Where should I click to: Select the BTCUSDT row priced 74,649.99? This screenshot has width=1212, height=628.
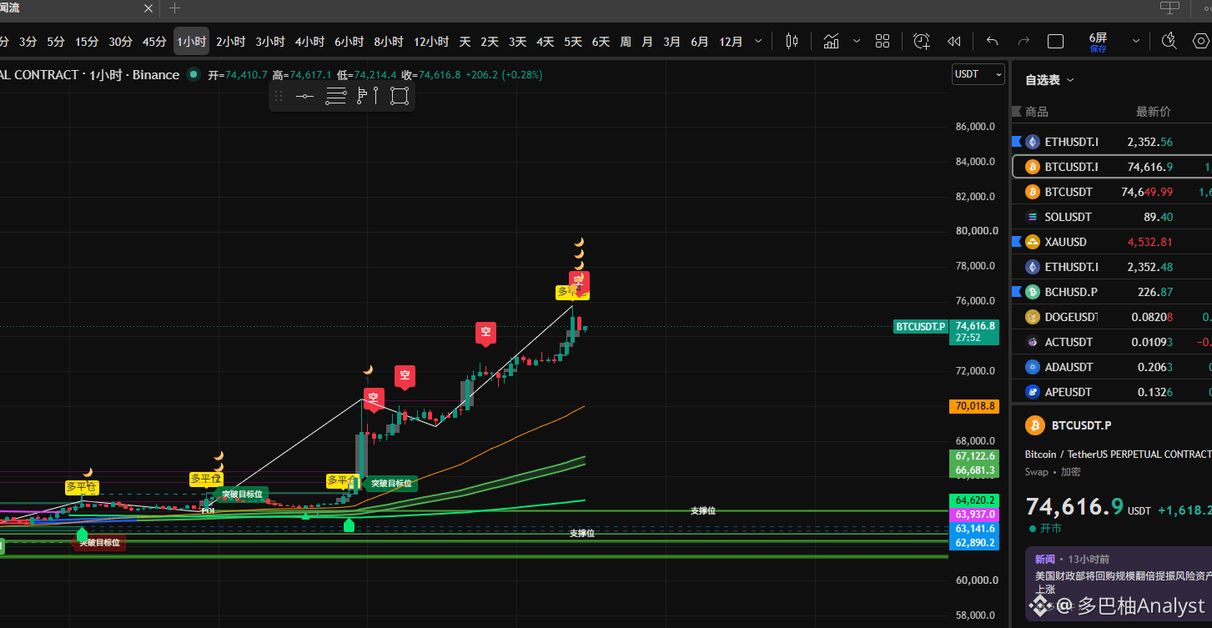[1112, 192]
